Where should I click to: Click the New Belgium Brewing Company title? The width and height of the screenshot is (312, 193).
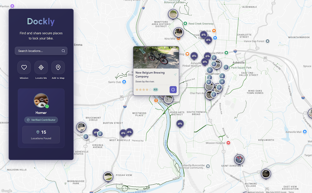(x=150, y=74)
